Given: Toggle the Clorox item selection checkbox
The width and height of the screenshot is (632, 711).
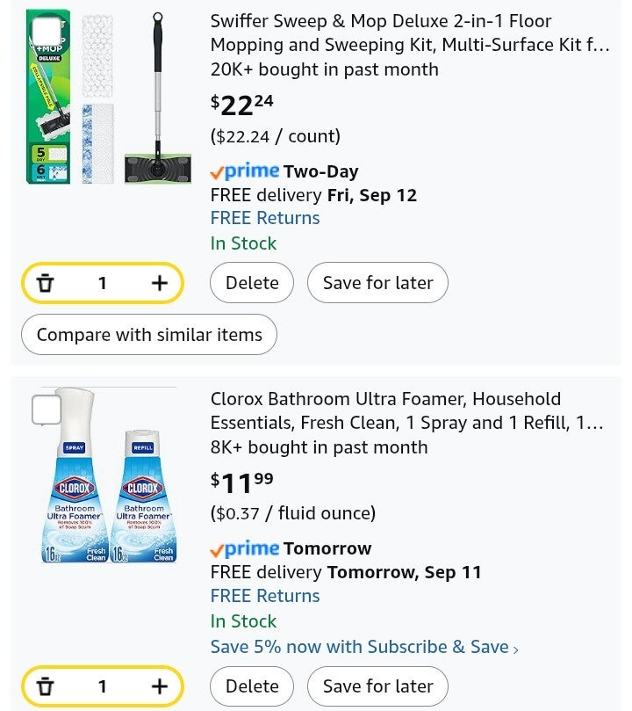Looking at the screenshot, I should 46,410.
